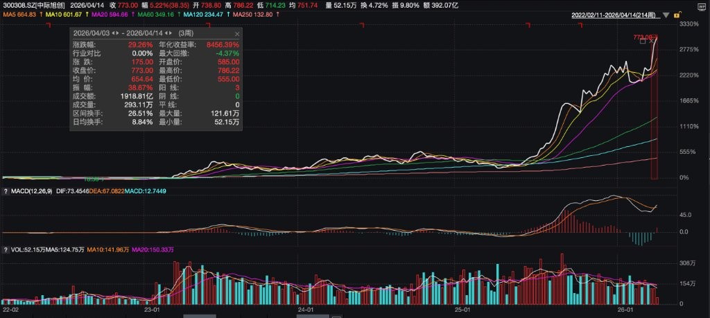This screenshot has height=318, width=710.
Task: Click the 最高价 786.22 value in popup
Action: point(229,70)
